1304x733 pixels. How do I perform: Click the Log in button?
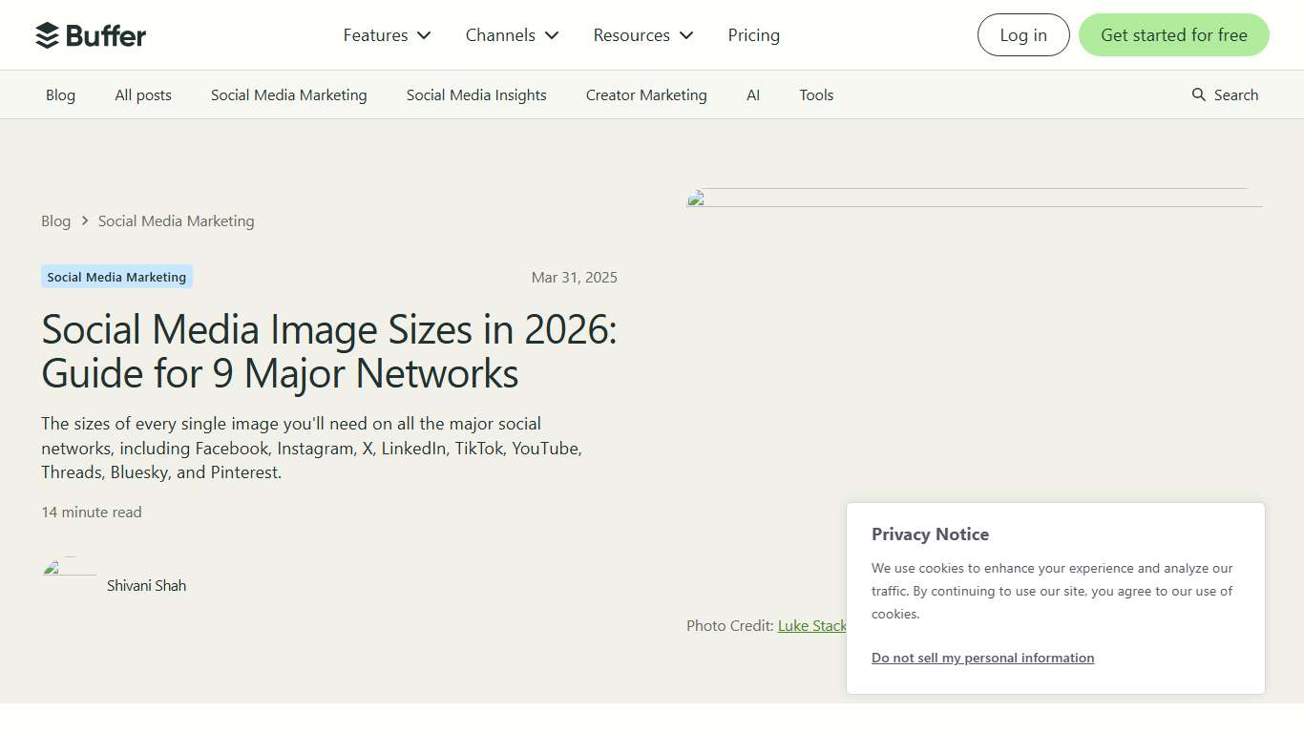point(1022,34)
